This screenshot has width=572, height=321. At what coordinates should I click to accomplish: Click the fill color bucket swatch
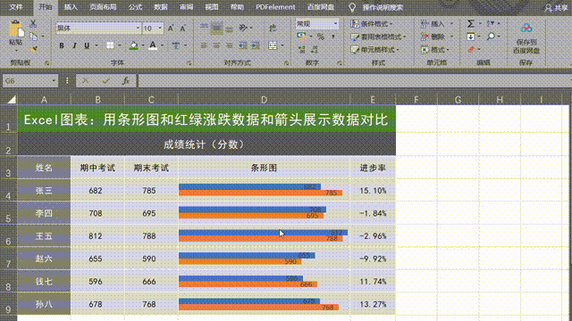133,45
